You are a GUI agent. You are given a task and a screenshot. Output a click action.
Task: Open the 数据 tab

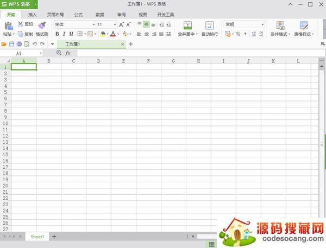(100, 15)
